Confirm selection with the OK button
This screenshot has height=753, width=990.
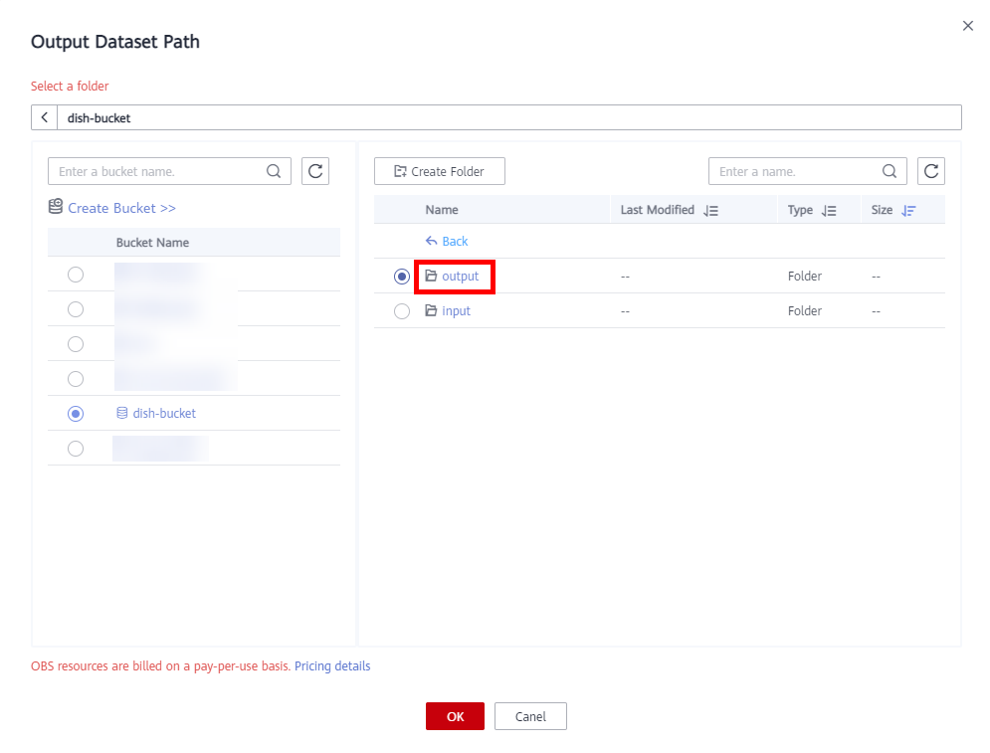(x=455, y=716)
